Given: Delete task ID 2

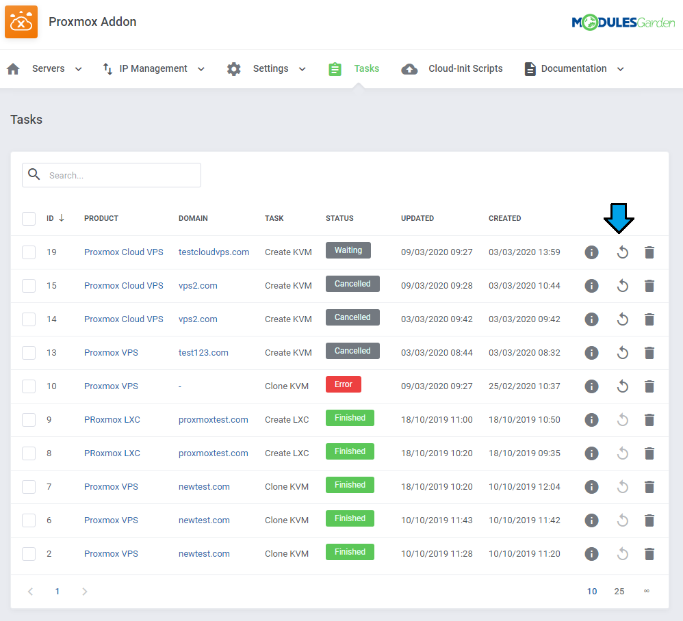Looking at the screenshot, I should click(x=649, y=554).
